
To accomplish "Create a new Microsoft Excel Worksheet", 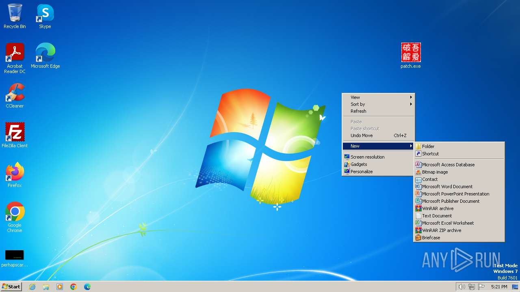I will click(459, 223).
